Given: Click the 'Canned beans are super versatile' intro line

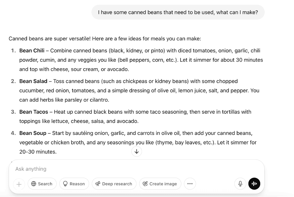Looking at the screenshot, I should coord(105,39).
